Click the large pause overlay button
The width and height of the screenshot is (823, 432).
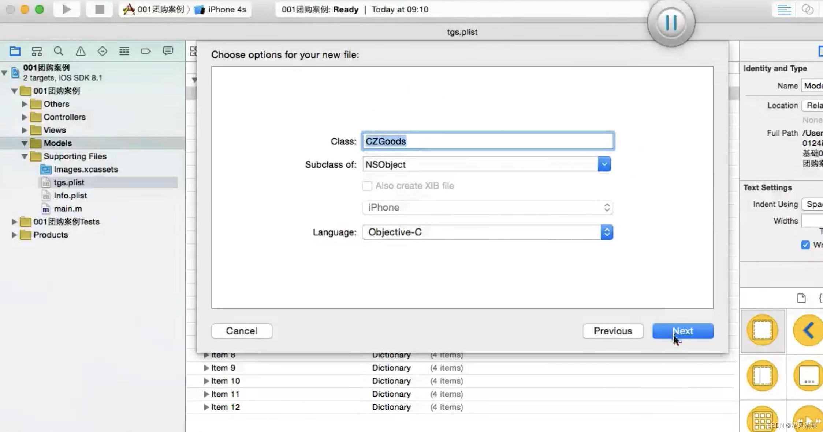pos(671,23)
